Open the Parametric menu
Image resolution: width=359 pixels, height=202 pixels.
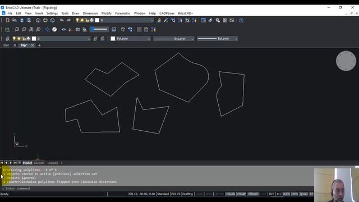[122, 13]
